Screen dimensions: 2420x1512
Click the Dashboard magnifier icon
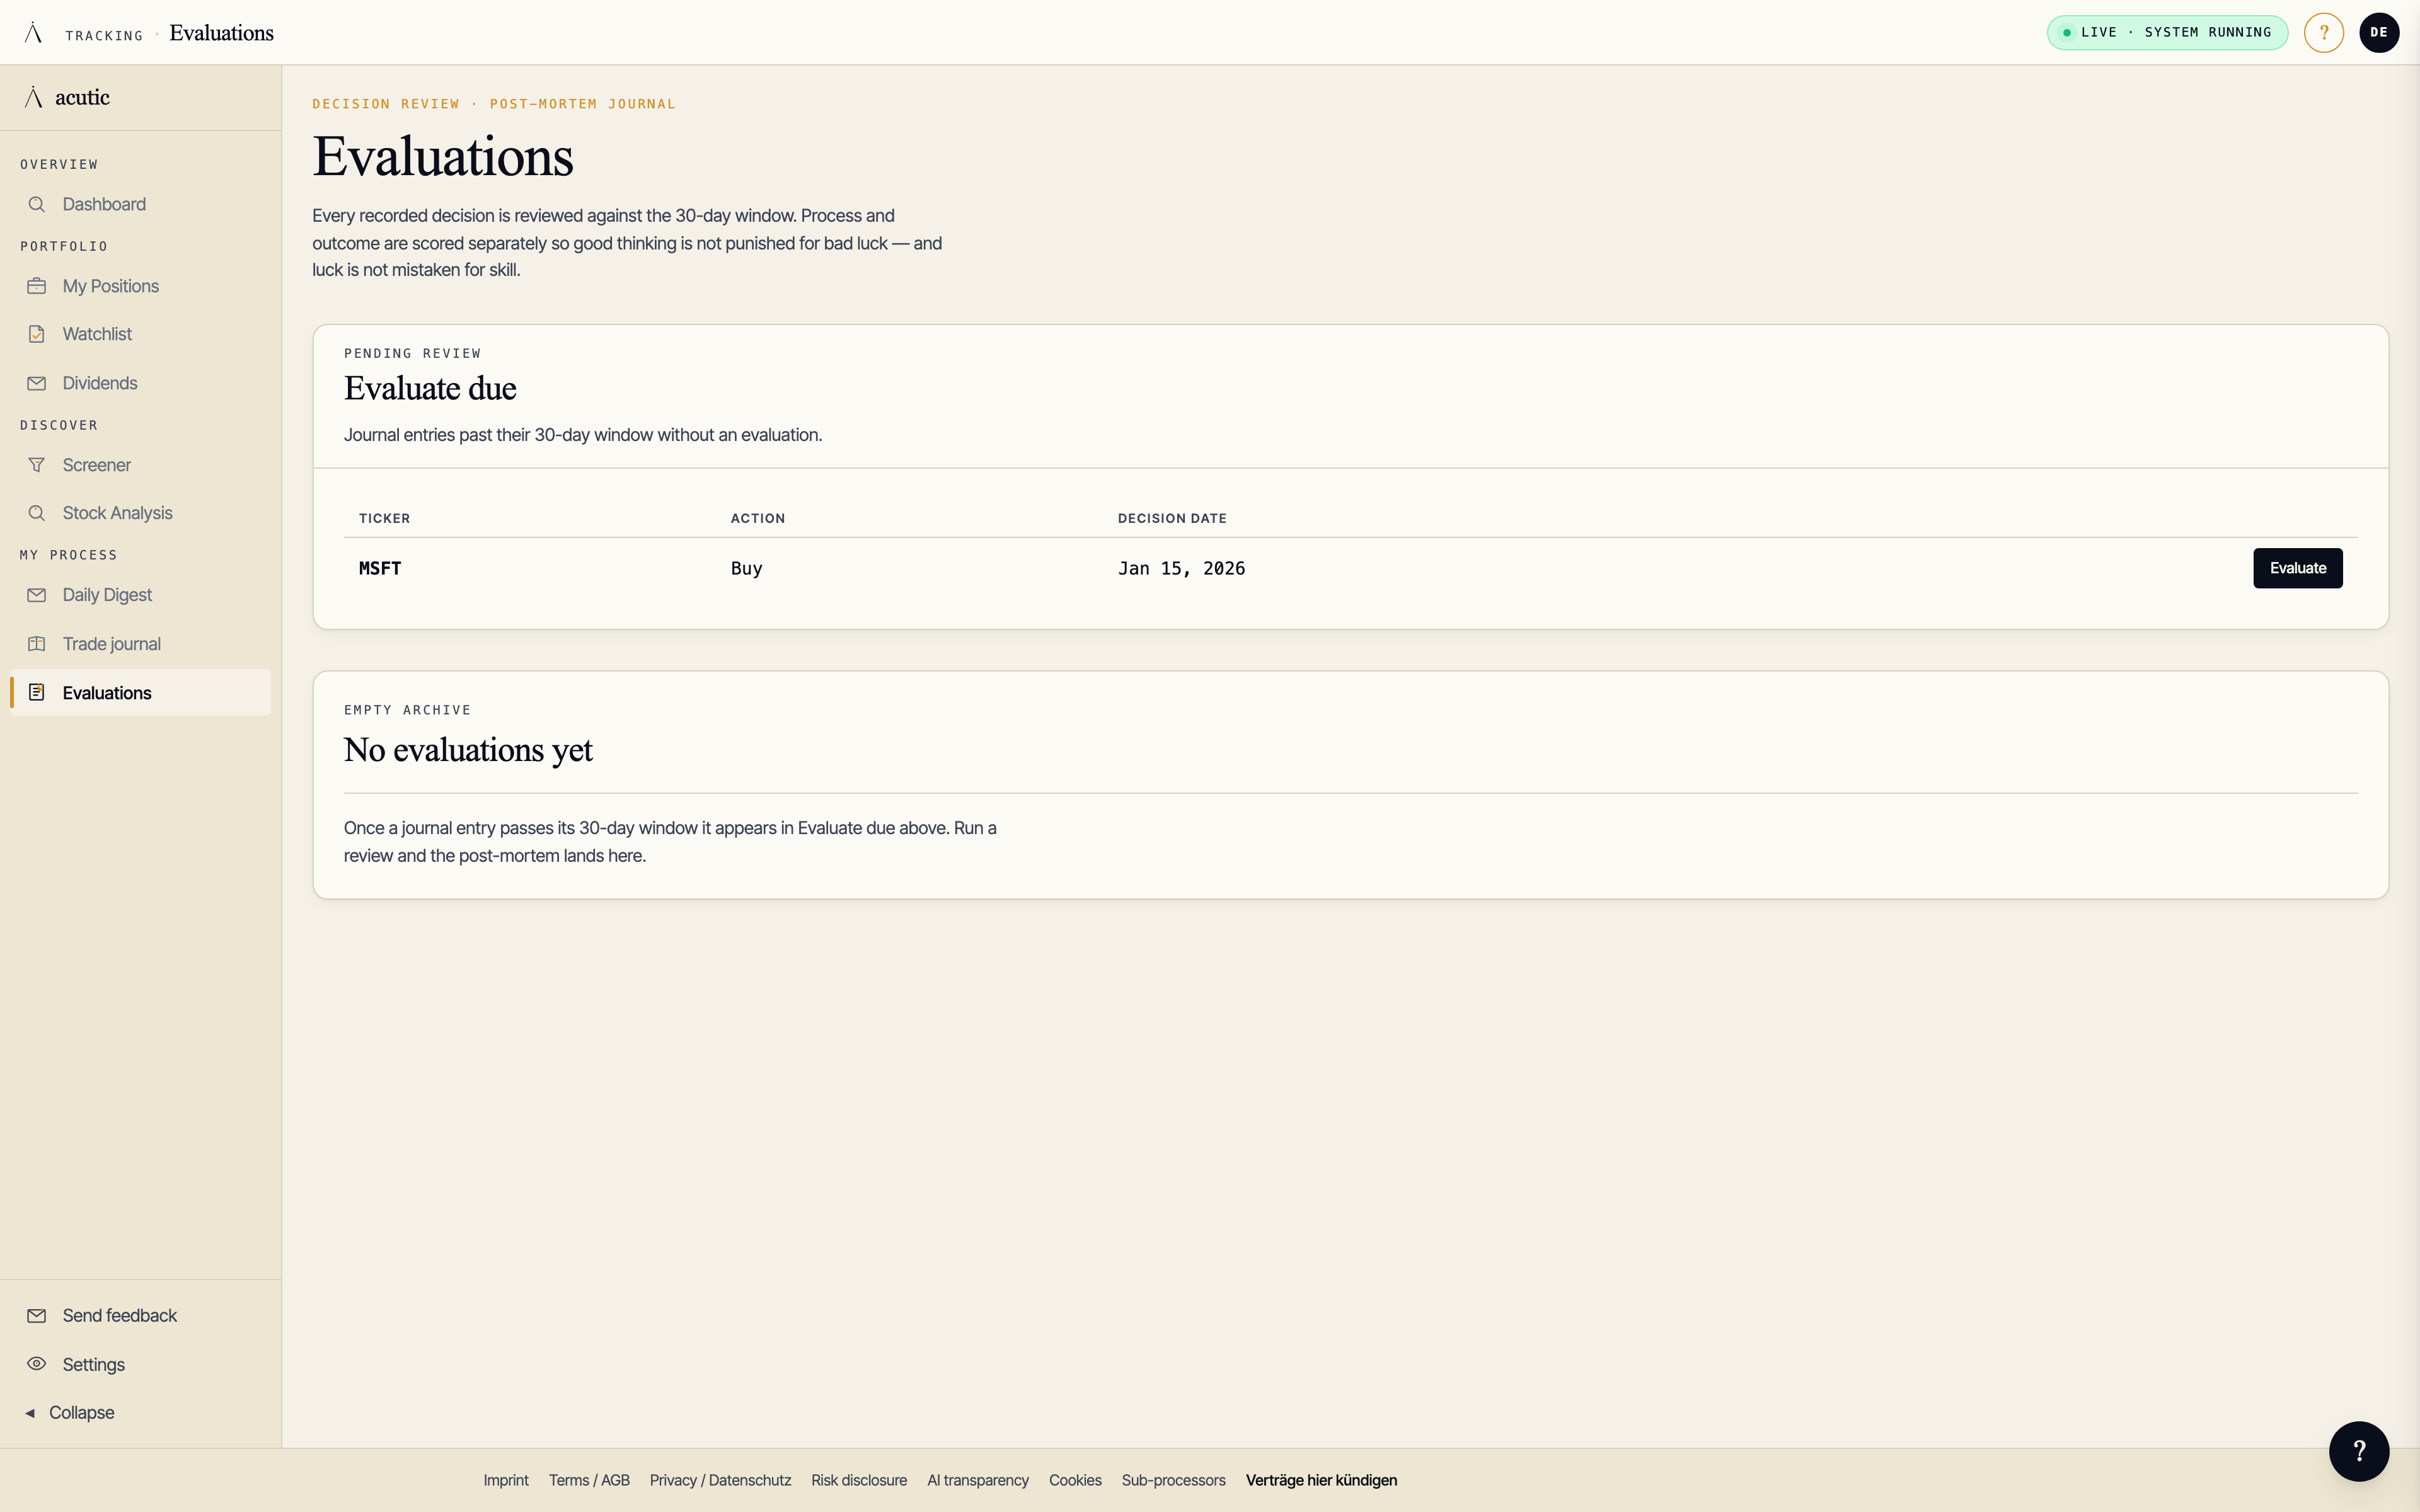[x=37, y=204]
